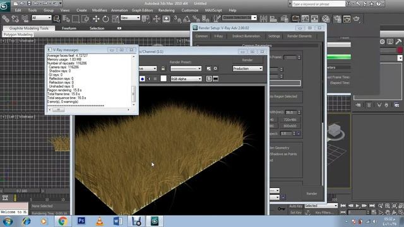Image resolution: width=404 pixels, height=227 pixels.
Task: Open the Rendered Frame Window icon
Action: [x=347, y=19]
